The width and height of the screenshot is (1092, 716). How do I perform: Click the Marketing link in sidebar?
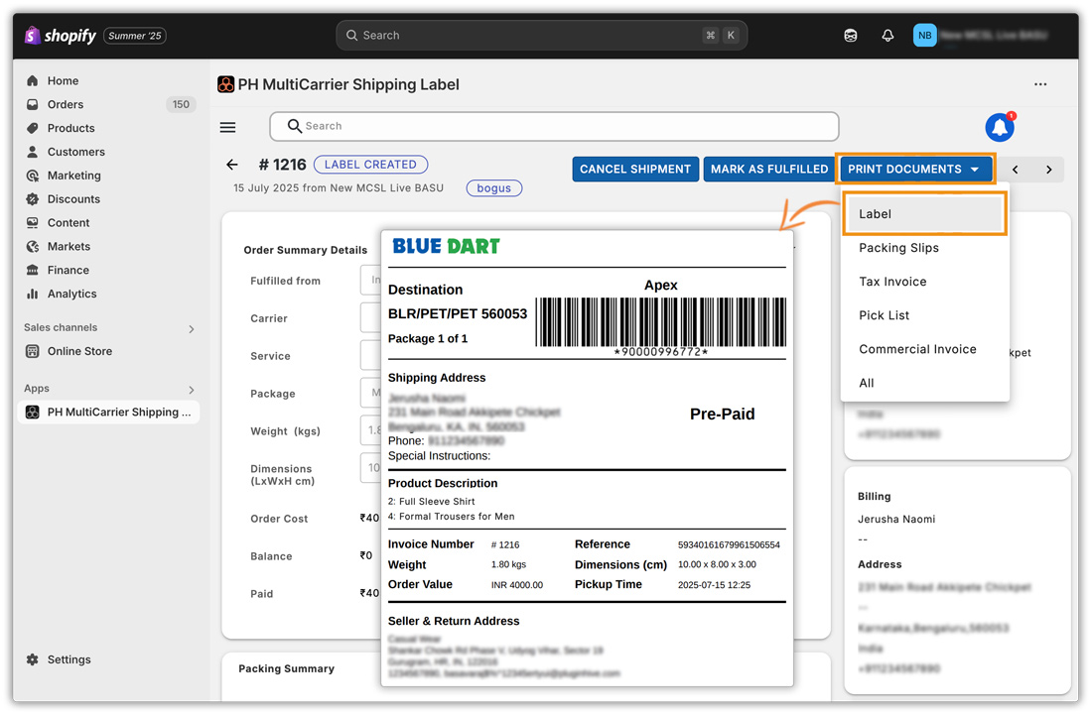pos(73,176)
